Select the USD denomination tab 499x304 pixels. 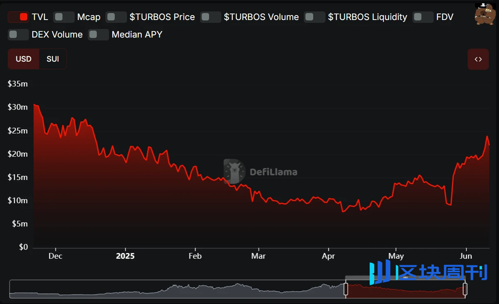pyautogui.click(x=24, y=59)
